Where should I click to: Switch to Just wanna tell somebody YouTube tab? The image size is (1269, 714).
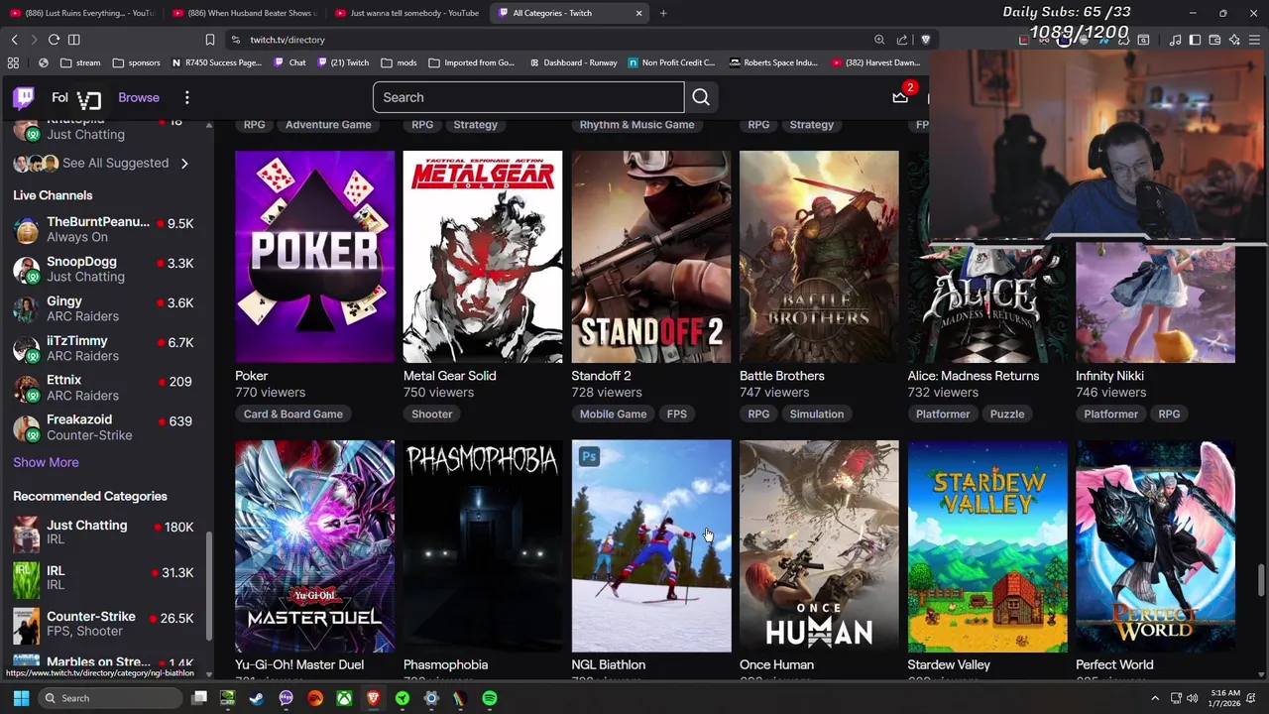[406, 13]
